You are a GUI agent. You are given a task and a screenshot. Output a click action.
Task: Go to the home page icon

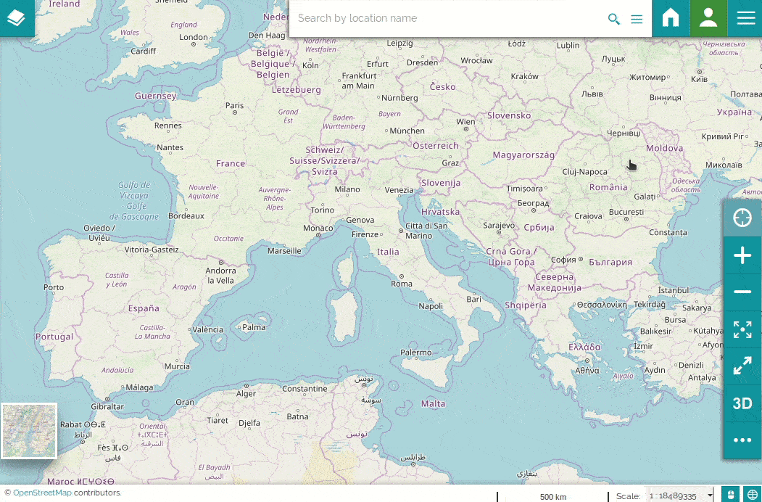pos(671,18)
